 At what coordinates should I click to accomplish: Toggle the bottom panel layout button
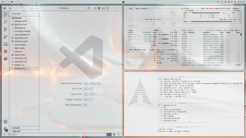(104, 8)
